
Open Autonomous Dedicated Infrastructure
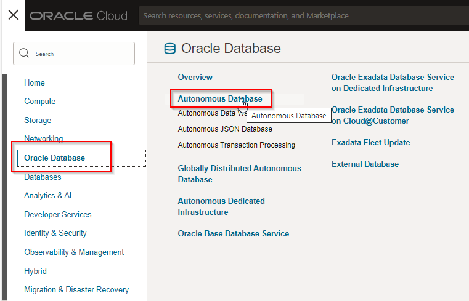tap(221, 206)
